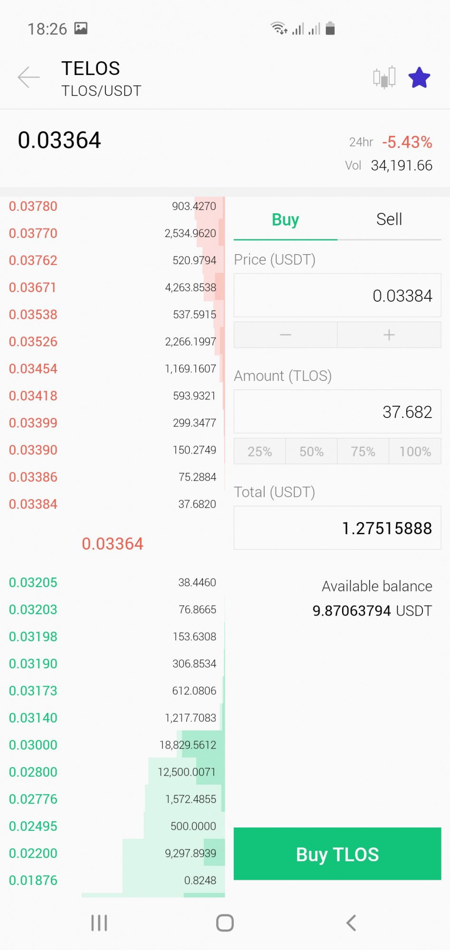Toggle the favorite star icon
450x950 pixels.
coord(419,77)
